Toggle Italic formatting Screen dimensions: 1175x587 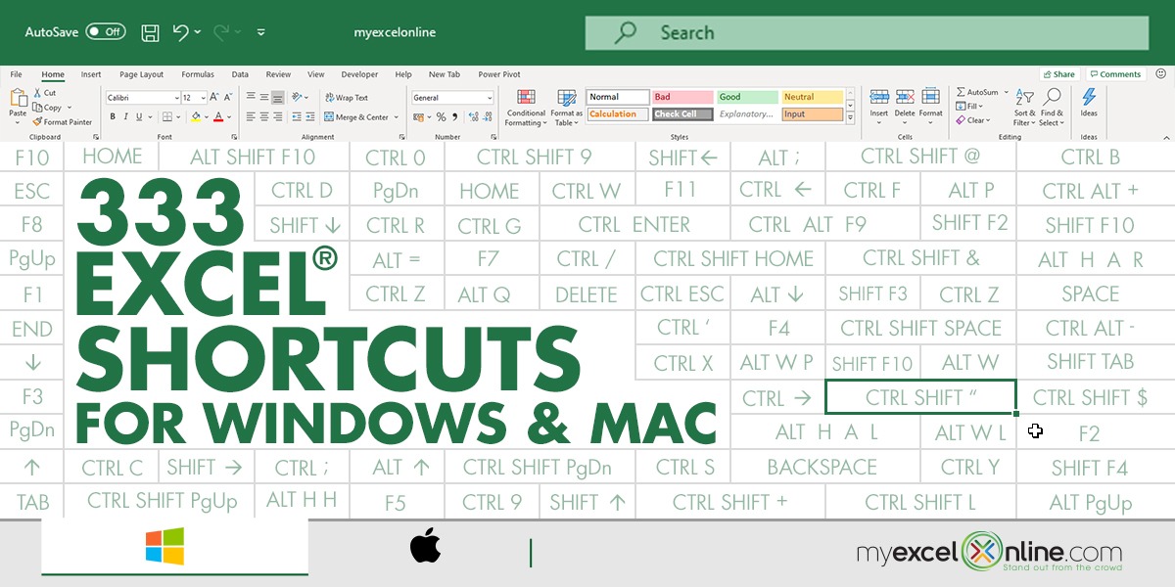point(126,116)
